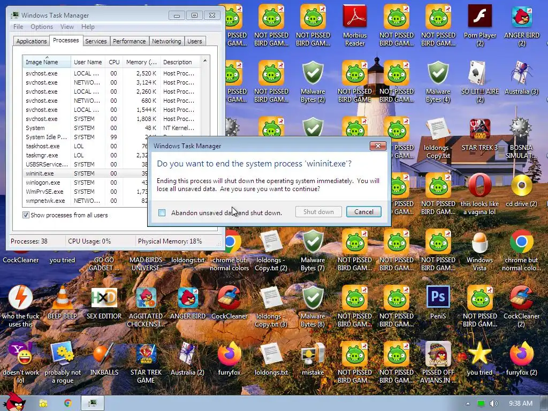Open CockCleaner (2) desktop icon
The image size is (548, 411).
(x=521, y=307)
